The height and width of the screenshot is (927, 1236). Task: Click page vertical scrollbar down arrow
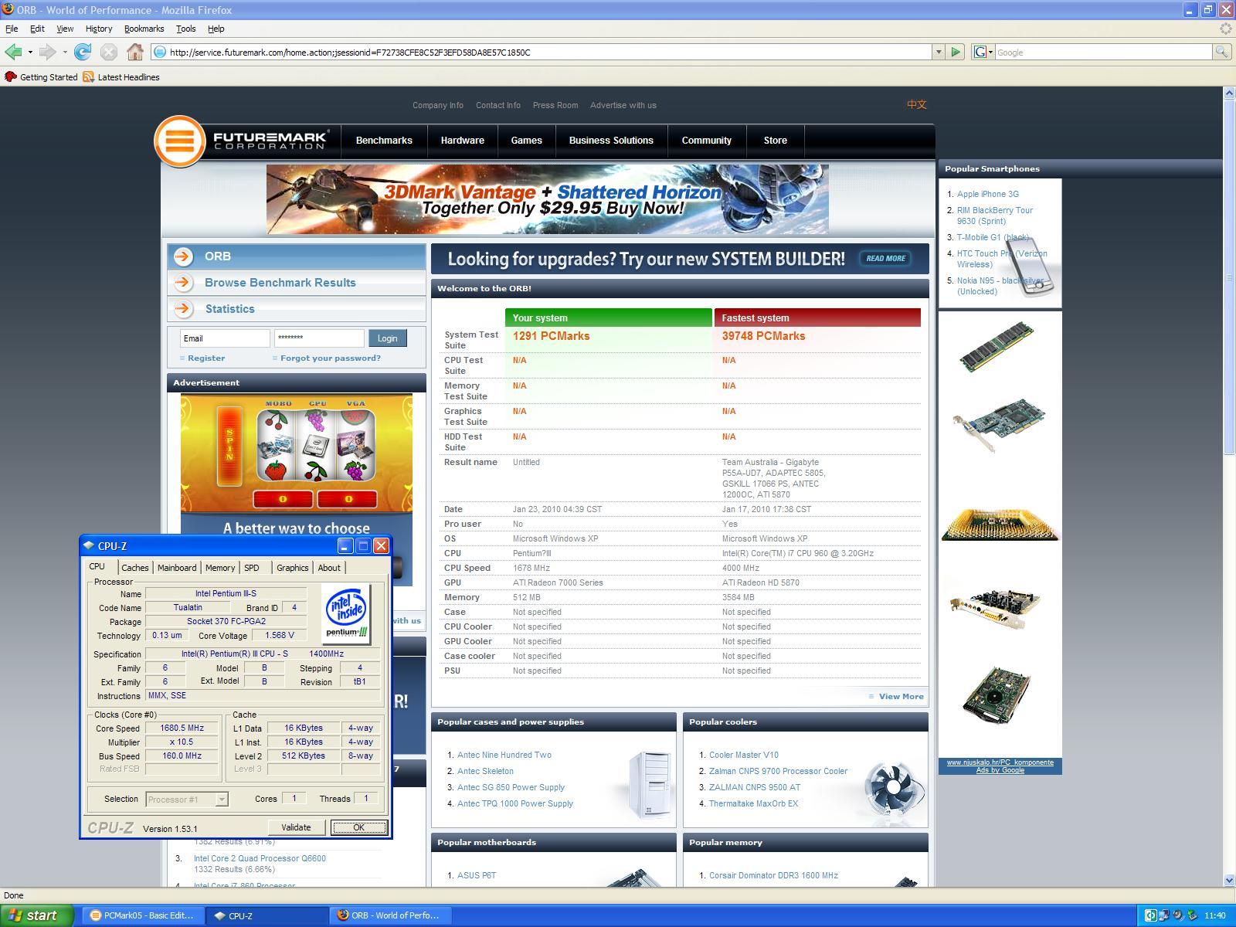tap(1229, 880)
